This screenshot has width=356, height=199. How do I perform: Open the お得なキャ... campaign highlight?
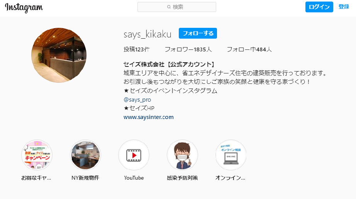37,155
